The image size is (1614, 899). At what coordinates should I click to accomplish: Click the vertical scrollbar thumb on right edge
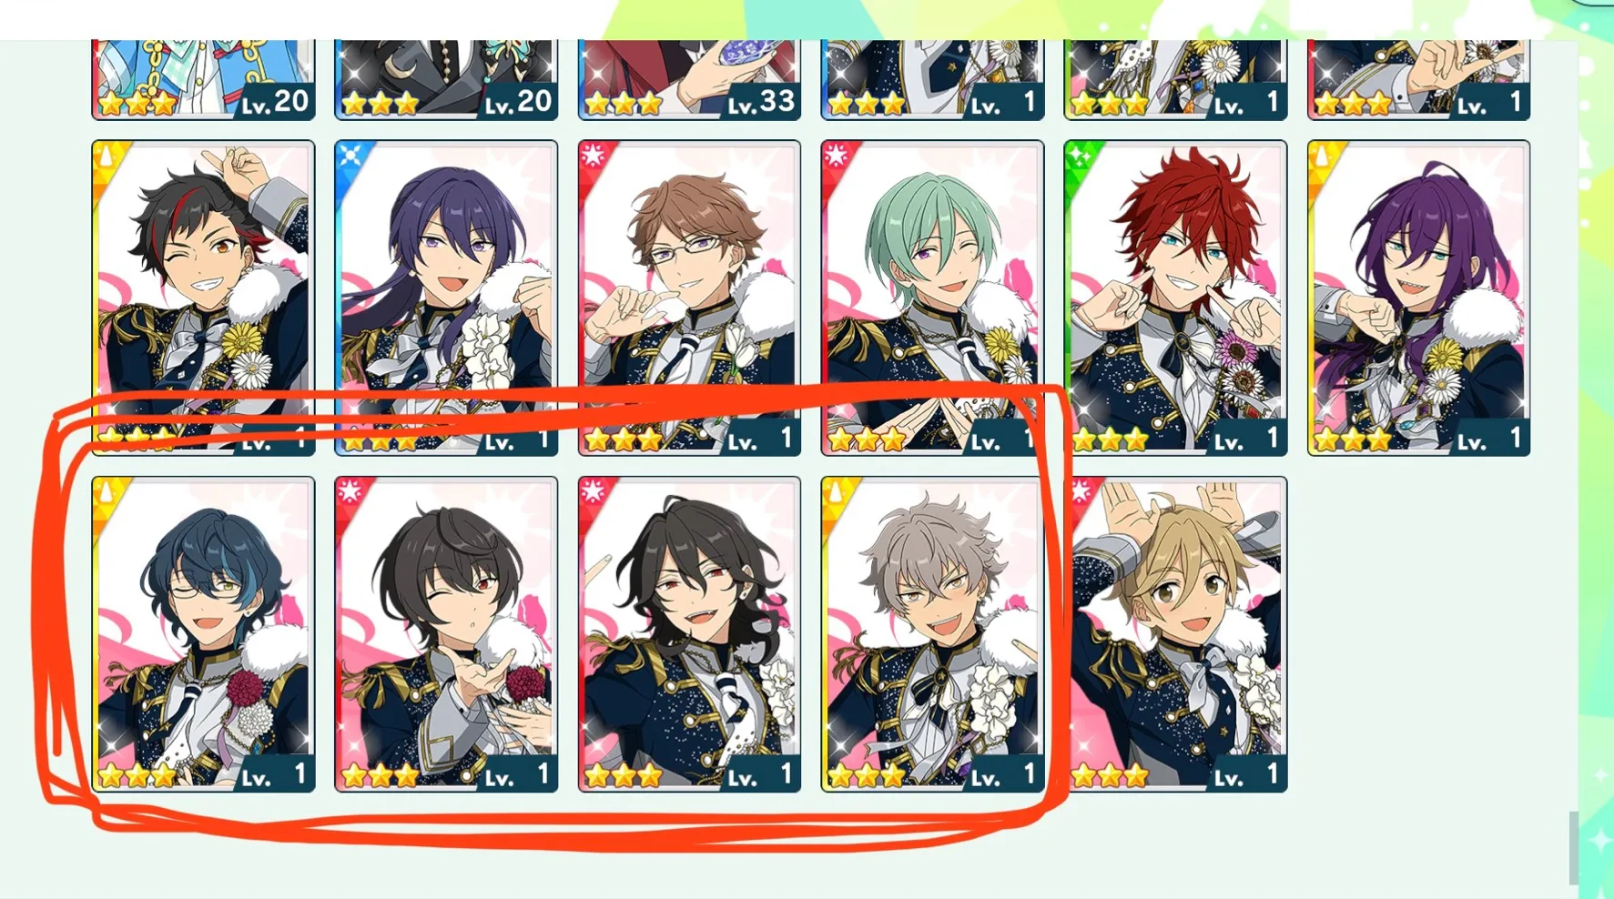[1573, 848]
